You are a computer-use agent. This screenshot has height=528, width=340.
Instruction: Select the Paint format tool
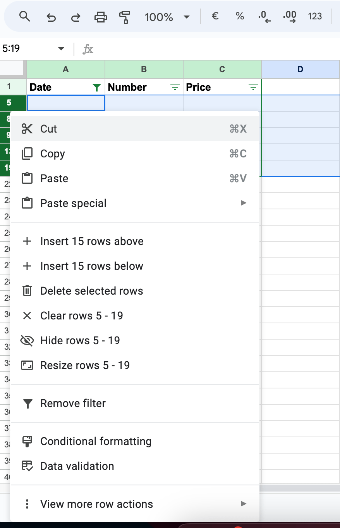(x=125, y=16)
